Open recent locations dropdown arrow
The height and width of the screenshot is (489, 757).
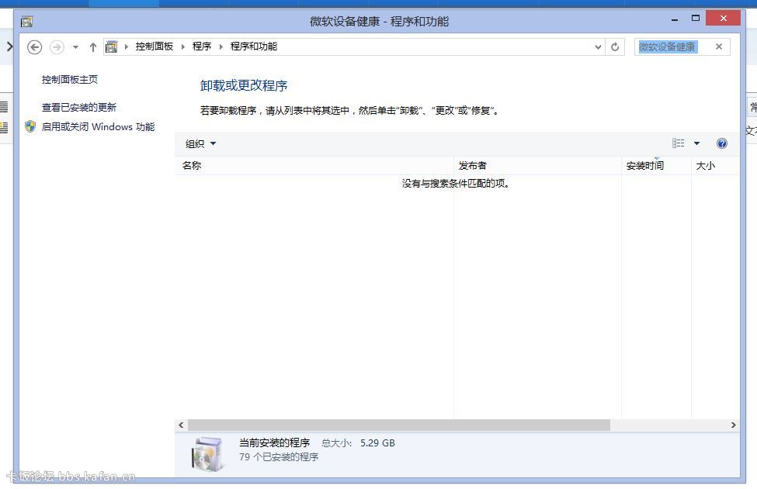(75, 47)
